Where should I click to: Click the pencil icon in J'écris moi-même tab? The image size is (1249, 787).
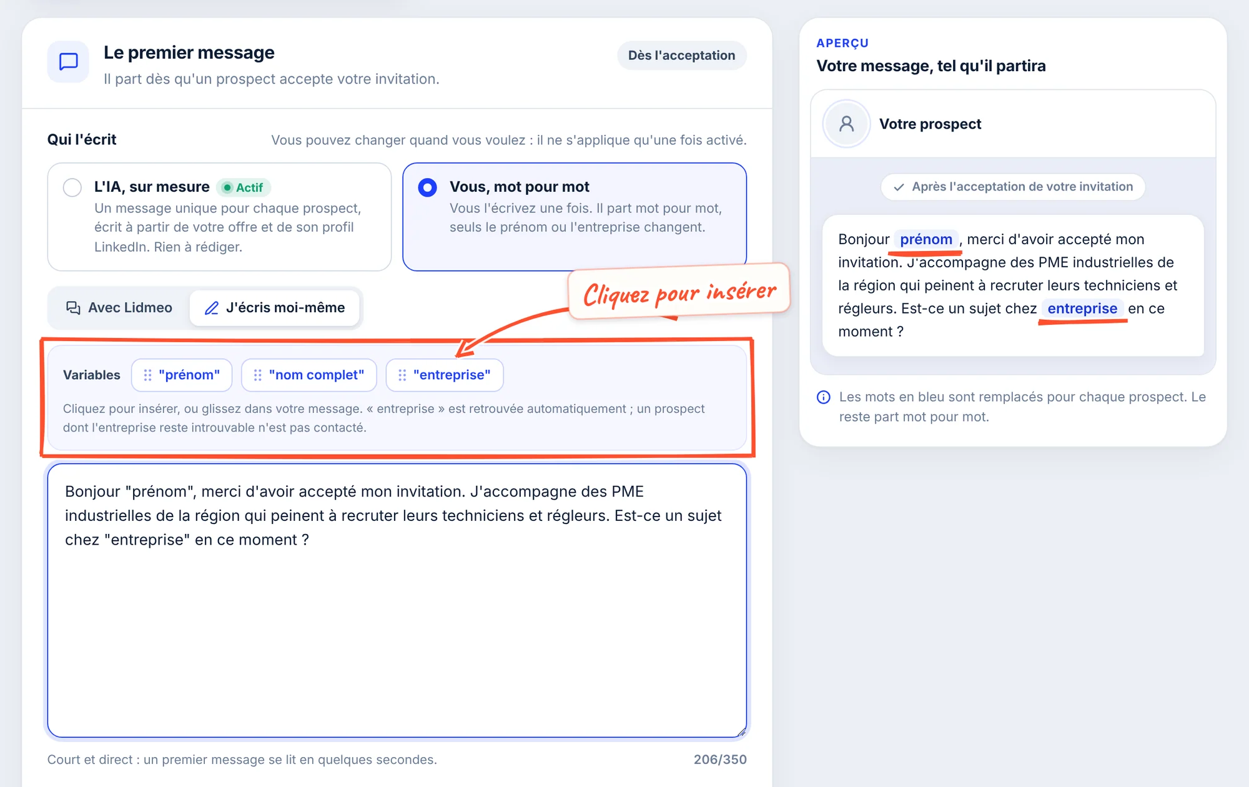(212, 308)
